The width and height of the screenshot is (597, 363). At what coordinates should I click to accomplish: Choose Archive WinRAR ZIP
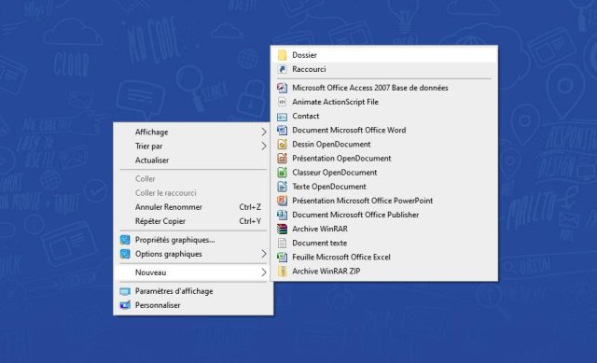(384, 272)
